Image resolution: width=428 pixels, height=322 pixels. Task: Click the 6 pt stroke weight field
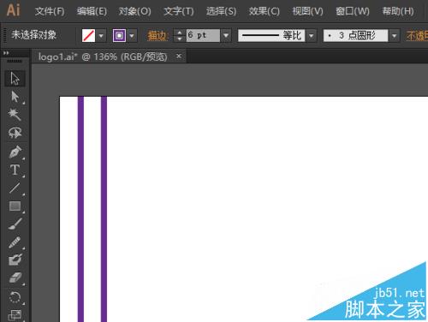click(x=203, y=36)
